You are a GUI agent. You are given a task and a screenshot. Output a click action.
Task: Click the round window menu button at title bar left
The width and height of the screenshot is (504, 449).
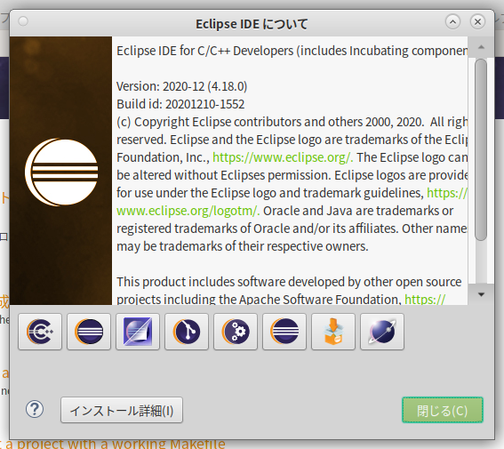pos(23,21)
